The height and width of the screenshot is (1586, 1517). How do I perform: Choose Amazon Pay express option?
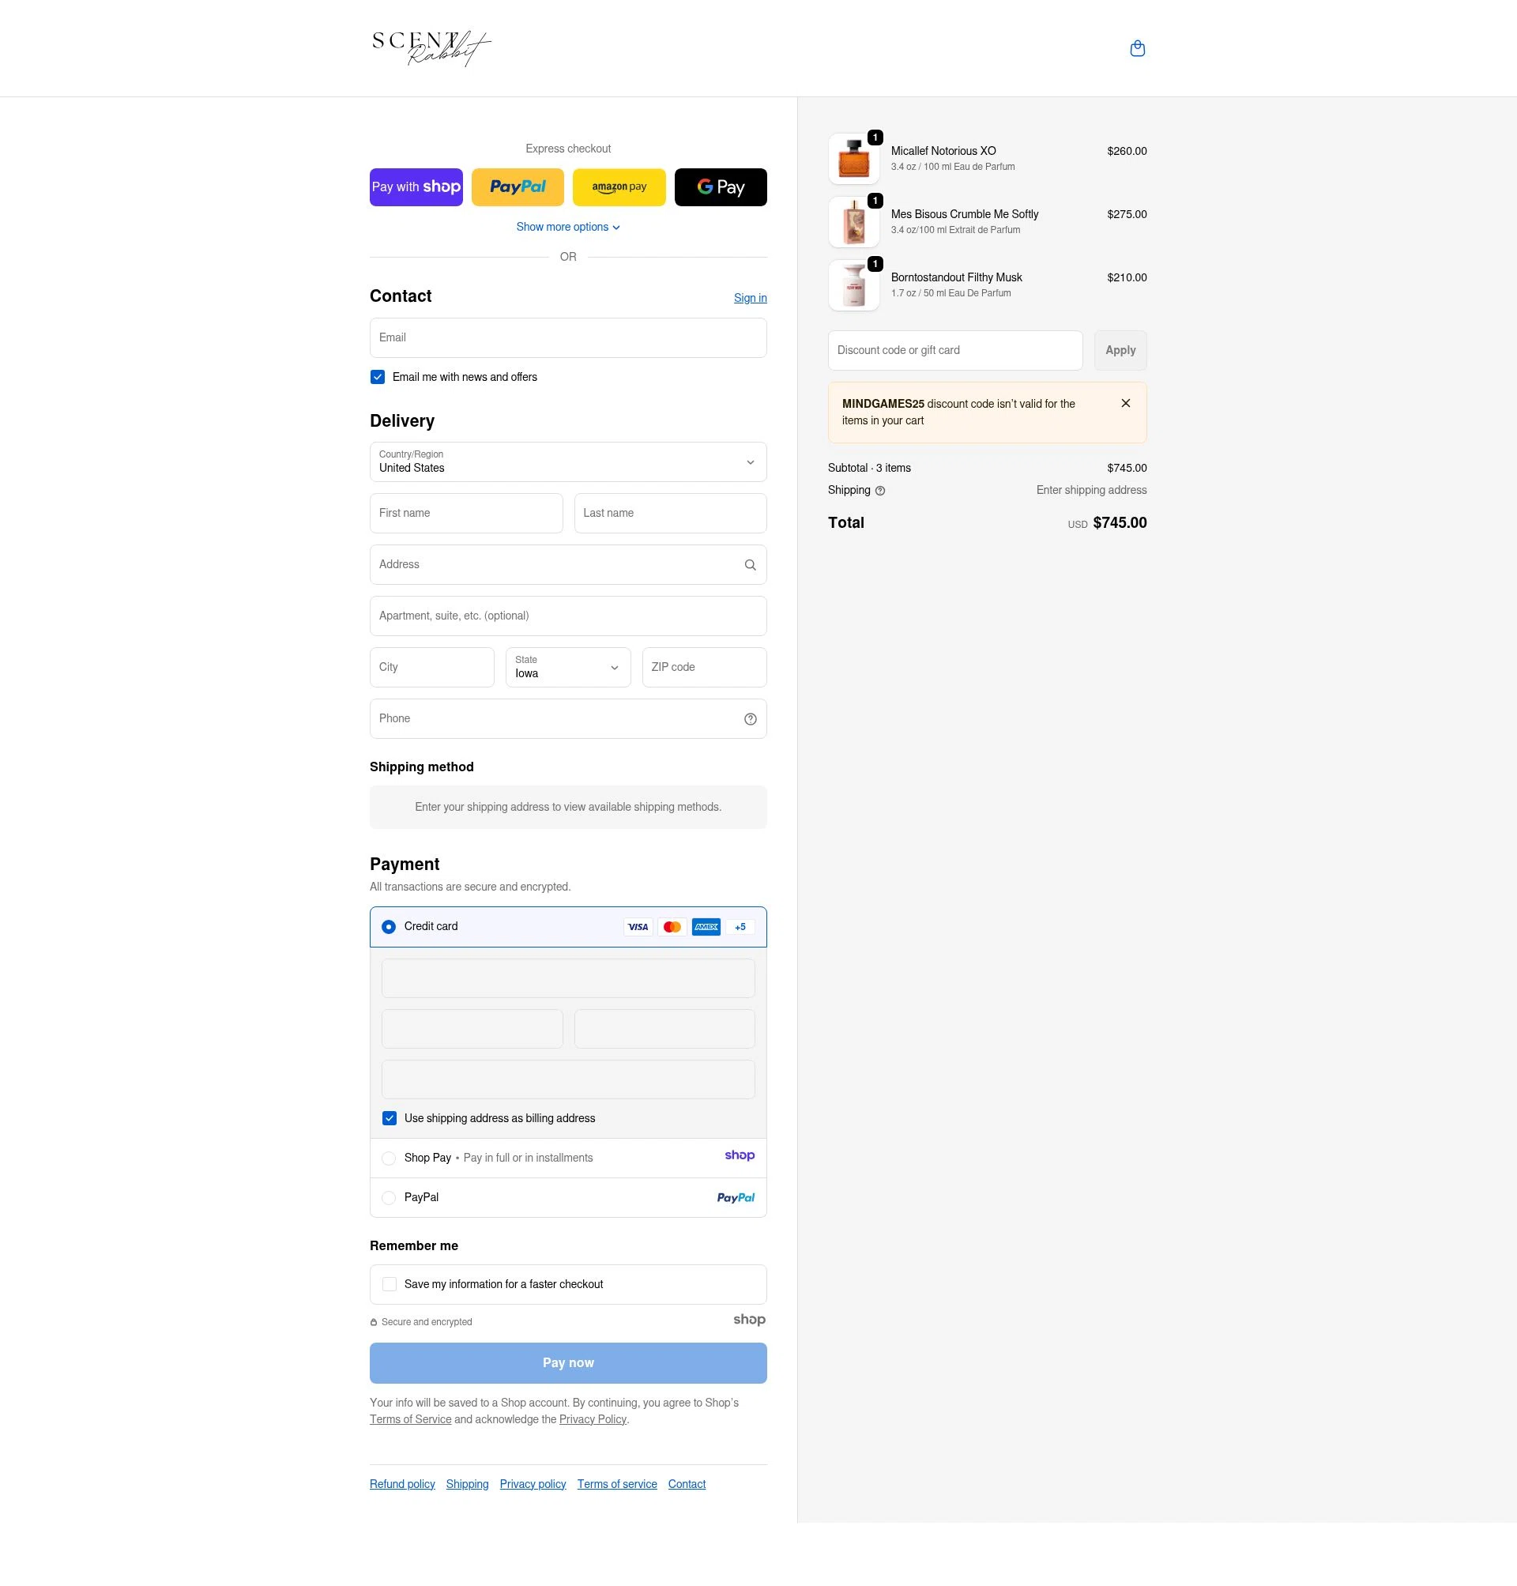(619, 186)
